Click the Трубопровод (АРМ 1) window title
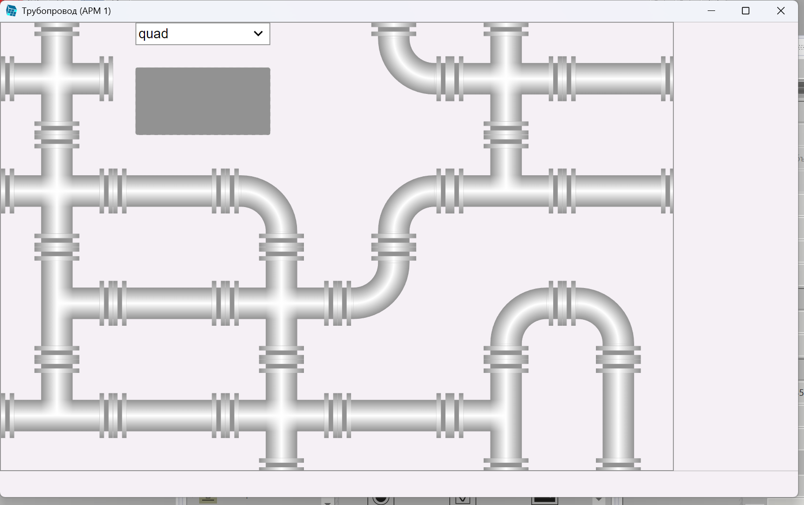The image size is (804, 505). [67, 11]
